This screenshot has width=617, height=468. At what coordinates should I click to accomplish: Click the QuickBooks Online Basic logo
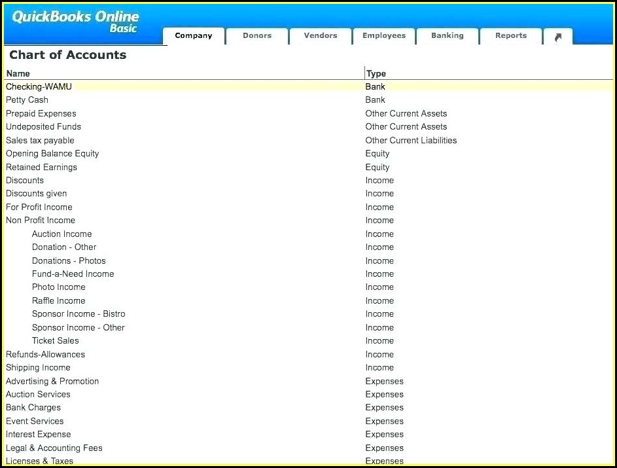(x=76, y=21)
